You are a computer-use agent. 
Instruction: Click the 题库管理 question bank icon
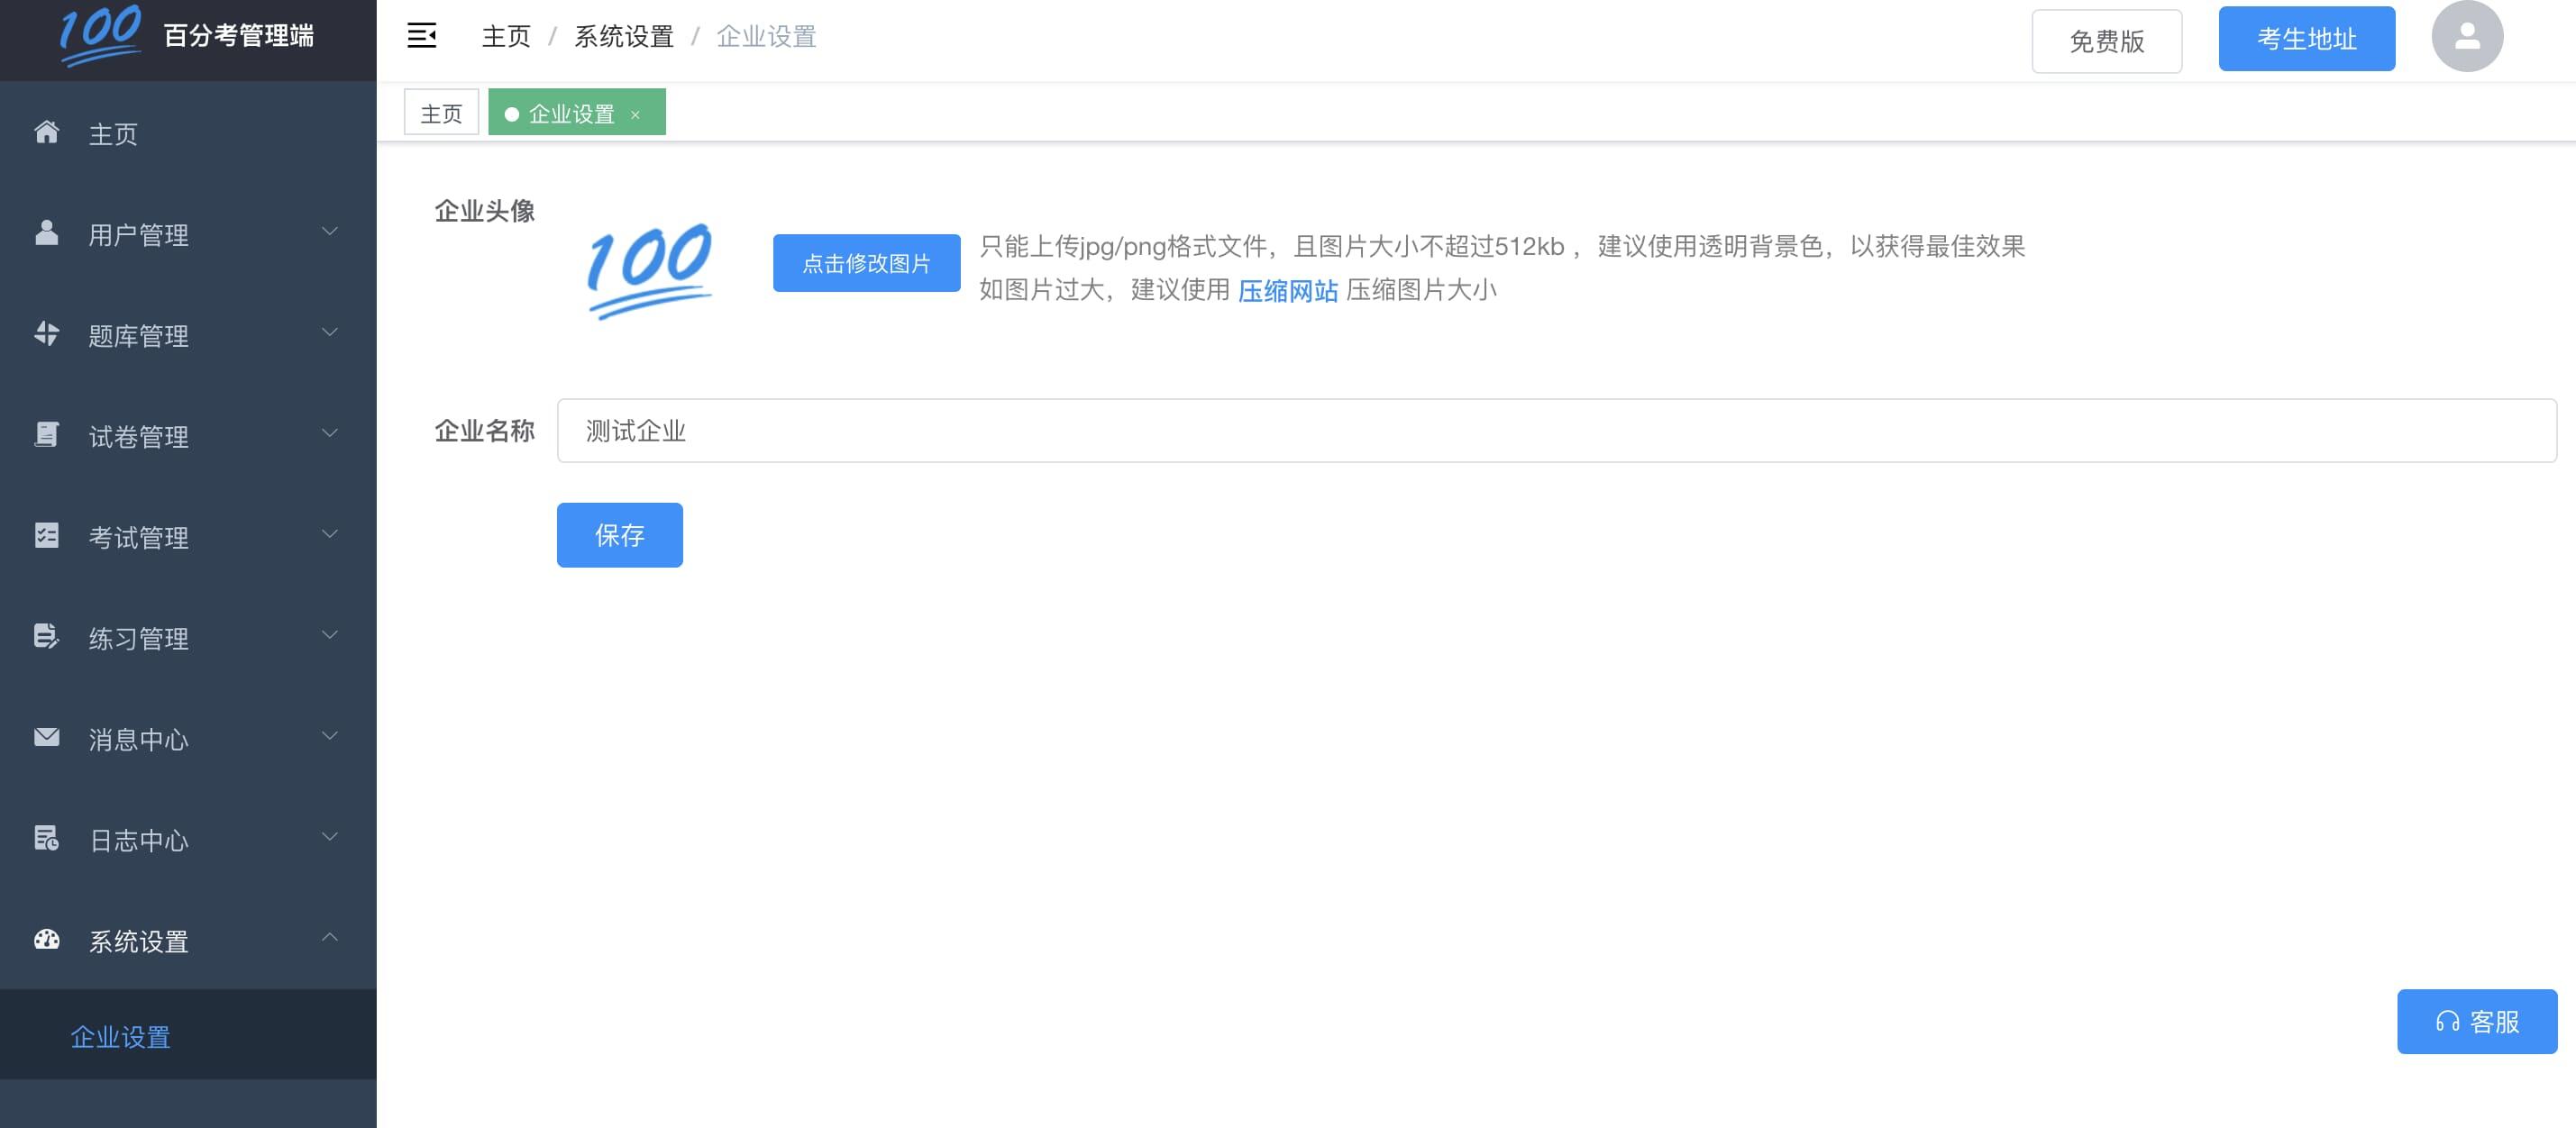point(46,333)
